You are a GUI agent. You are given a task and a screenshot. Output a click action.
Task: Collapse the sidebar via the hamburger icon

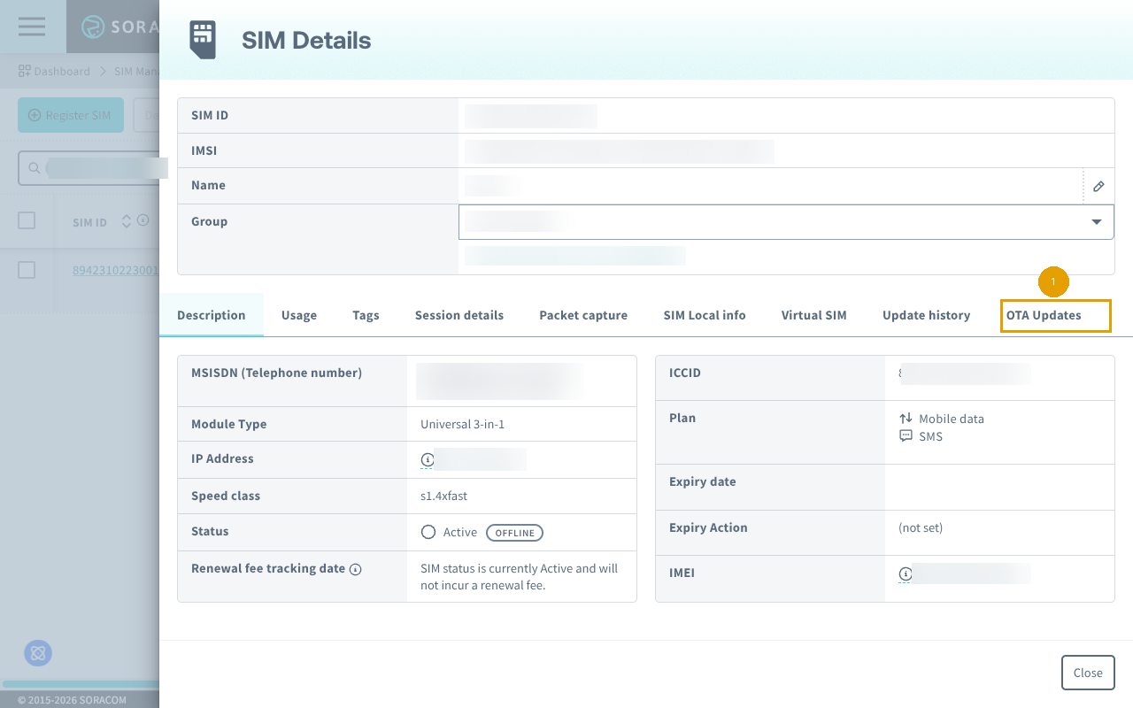click(x=31, y=26)
